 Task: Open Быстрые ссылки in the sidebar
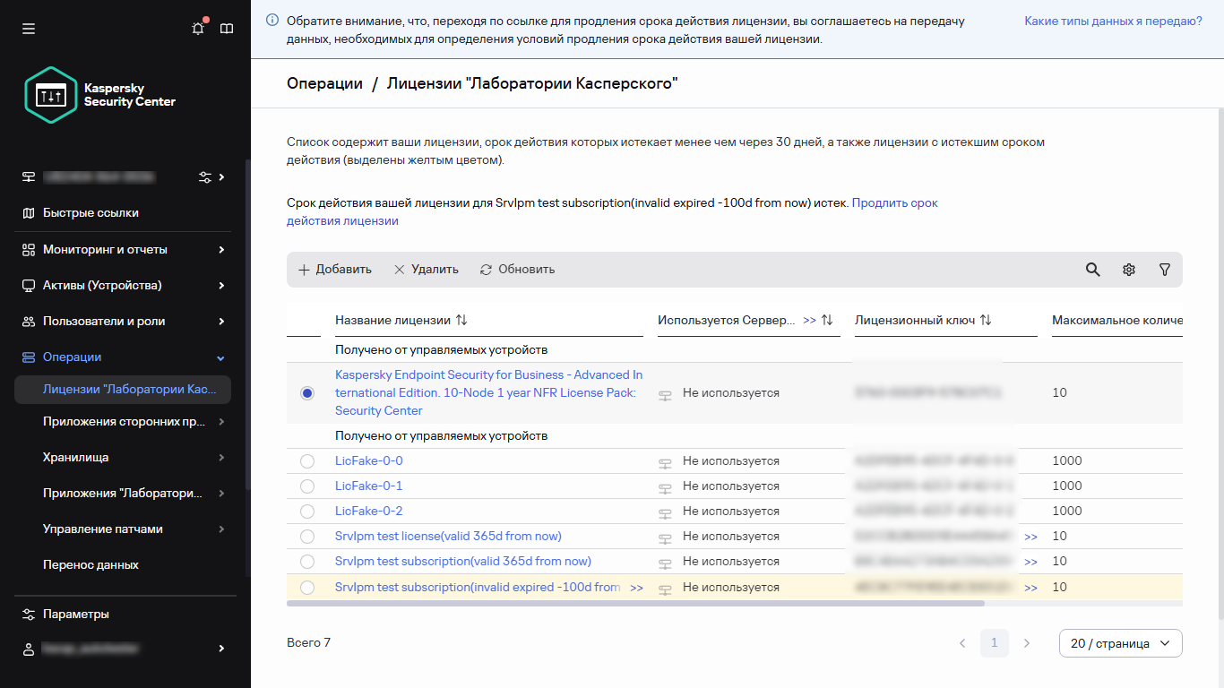91,213
